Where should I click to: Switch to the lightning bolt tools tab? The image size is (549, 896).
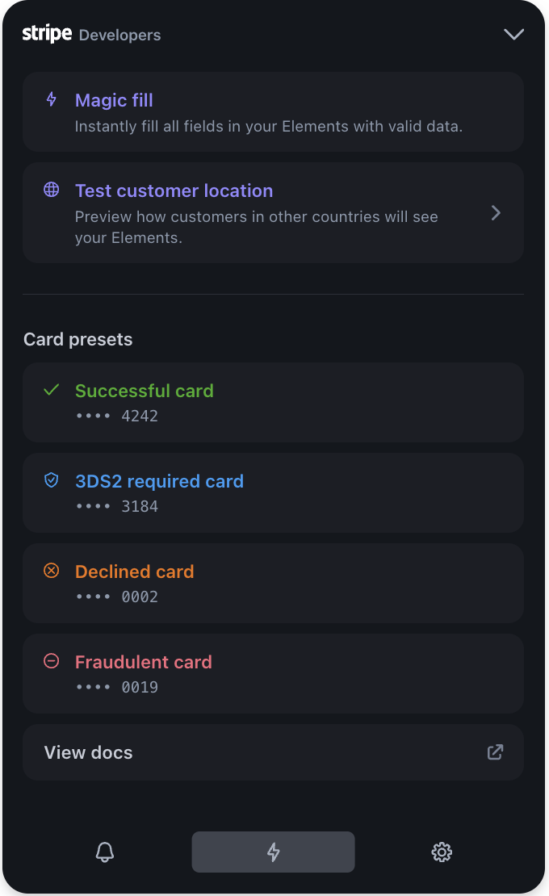click(x=273, y=852)
